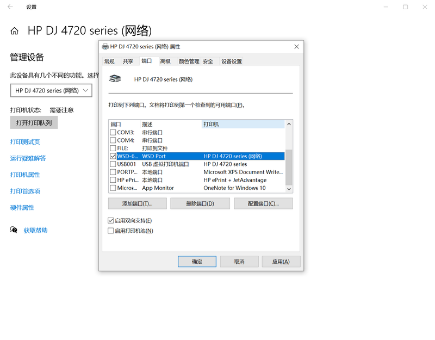Viewport: 435px width, 340px height.
Task: Click the 配置端口 button
Action: click(263, 203)
